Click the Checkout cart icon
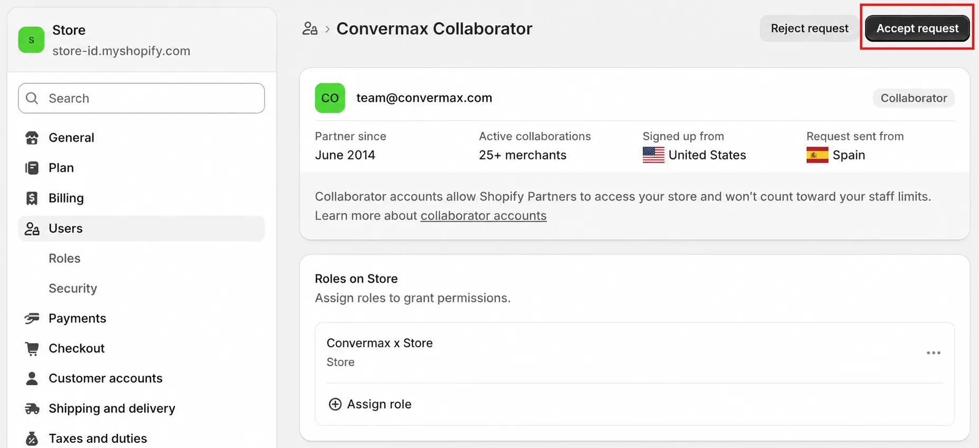Screen dimensions: 979x448 coord(32,348)
